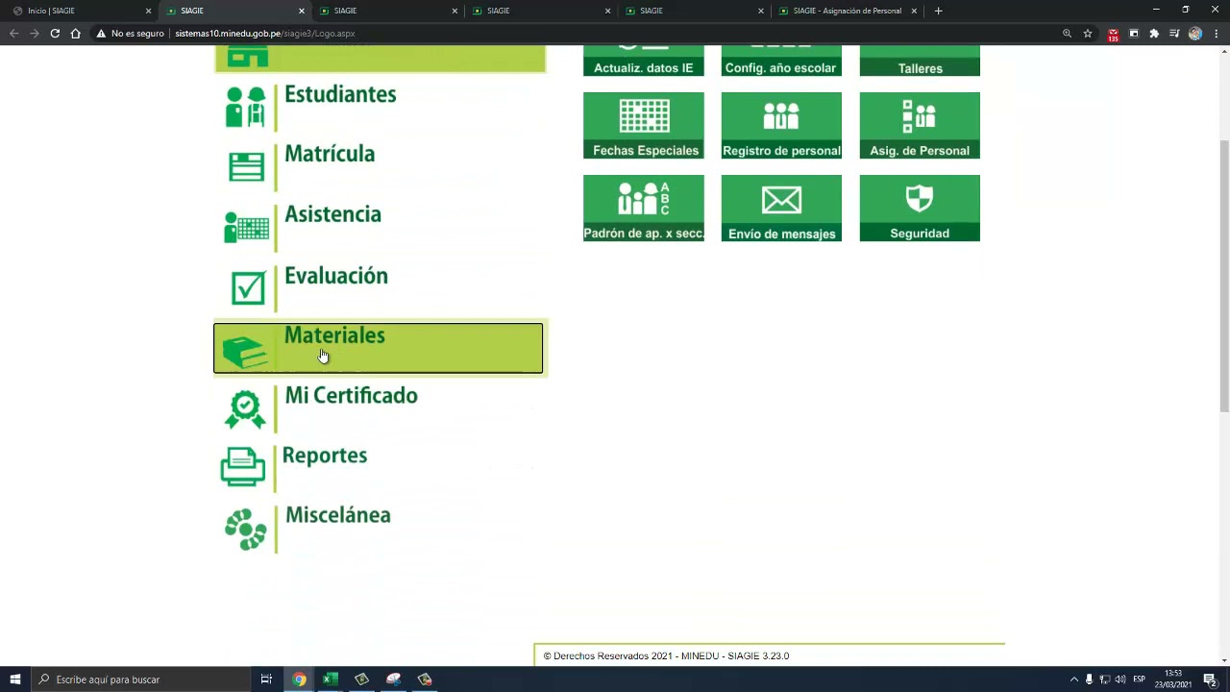Open the Chrome profile avatar
The width and height of the screenshot is (1230, 692).
coord(1194,33)
